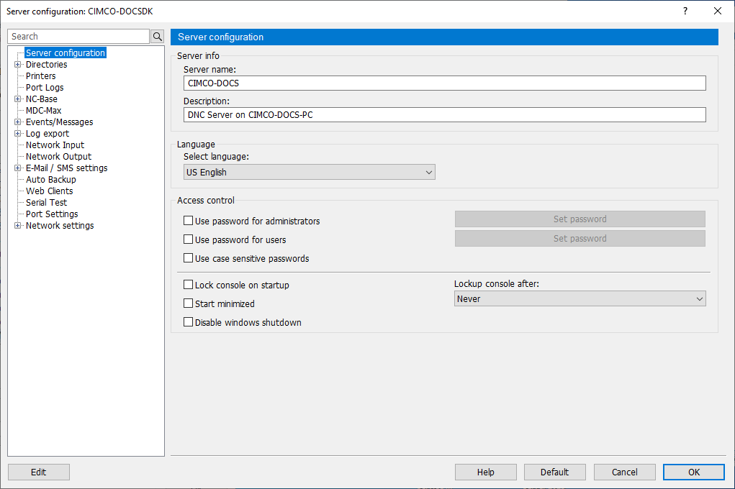This screenshot has height=489, width=735.
Task: Select Directories tree item label
Action: [x=46, y=65]
